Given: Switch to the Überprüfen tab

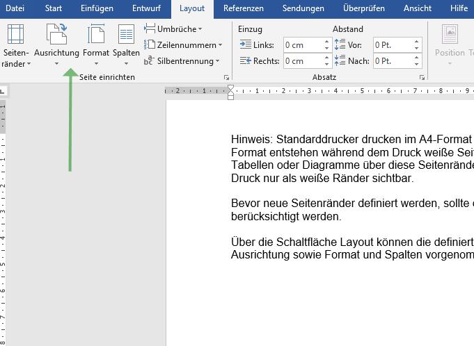Looking at the screenshot, I should tap(363, 9).
